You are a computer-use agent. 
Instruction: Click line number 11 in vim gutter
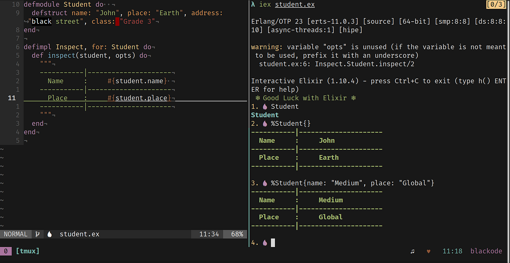(x=11, y=98)
